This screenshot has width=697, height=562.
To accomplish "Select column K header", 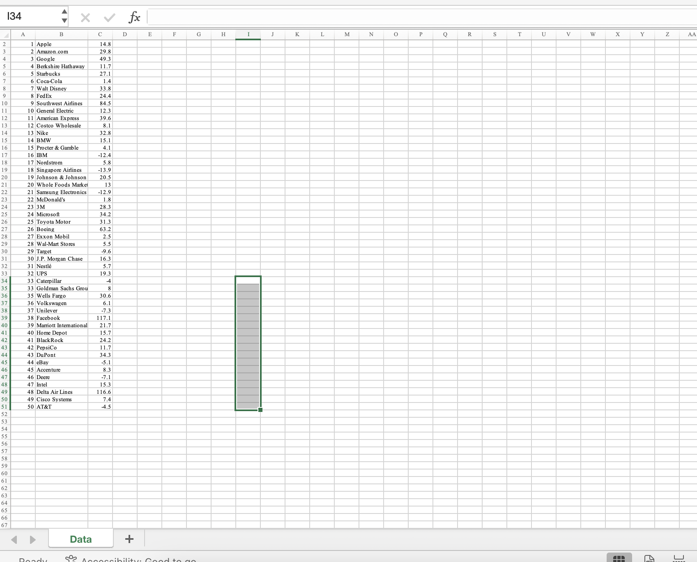I will [x=297, y=35].
